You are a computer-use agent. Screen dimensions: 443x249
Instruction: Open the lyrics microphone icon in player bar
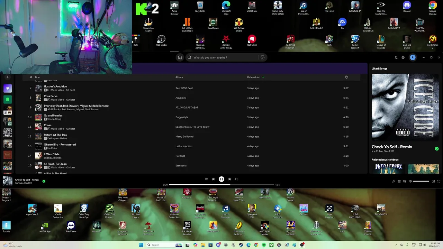coord(394,181)
